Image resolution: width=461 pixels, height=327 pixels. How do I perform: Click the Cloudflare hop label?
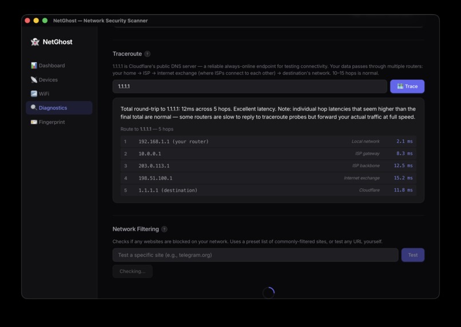coord(369,190)
